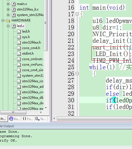
Task: Click the 'while(1)' statement on line 25
Action: pyautogui.click(x=102, y=67)
